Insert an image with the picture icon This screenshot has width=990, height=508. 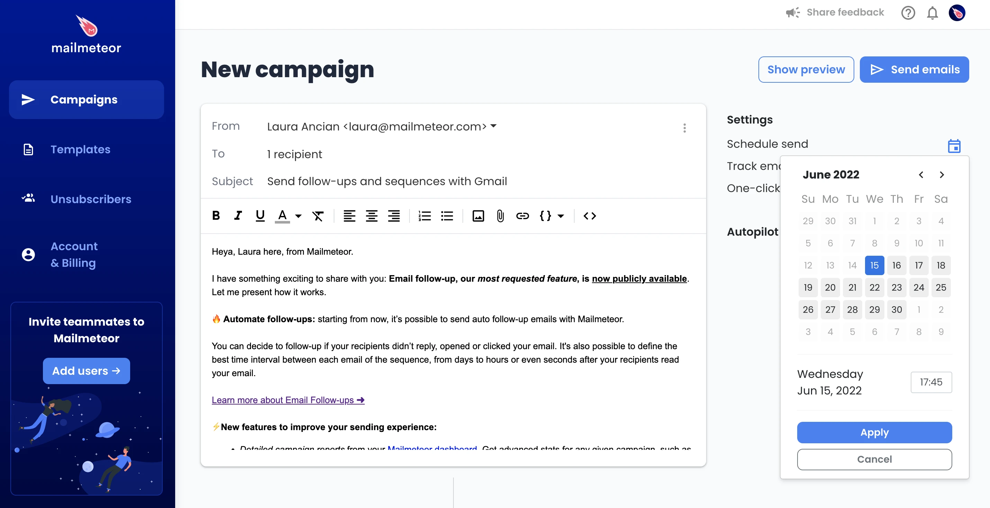[x=478, y=216]
